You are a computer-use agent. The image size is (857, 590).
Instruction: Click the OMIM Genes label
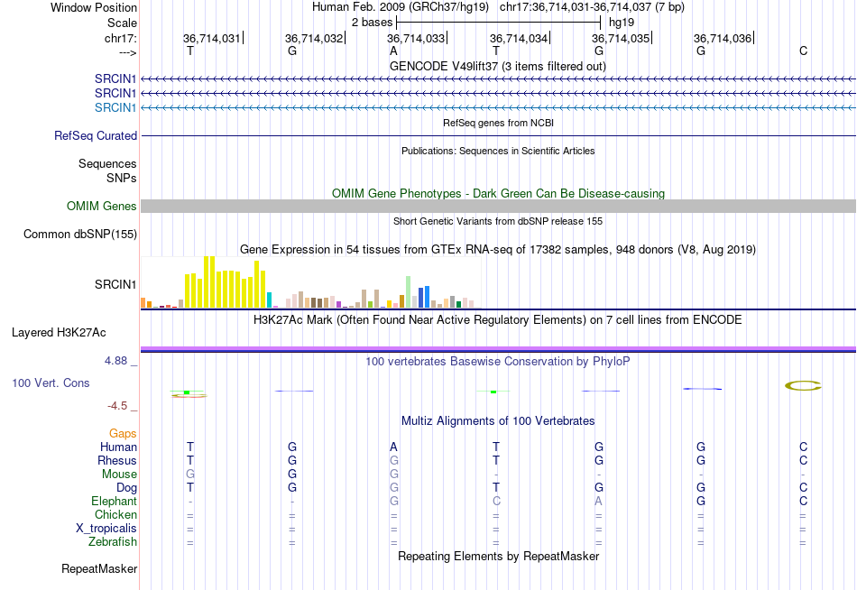click(x=101, y=207)
